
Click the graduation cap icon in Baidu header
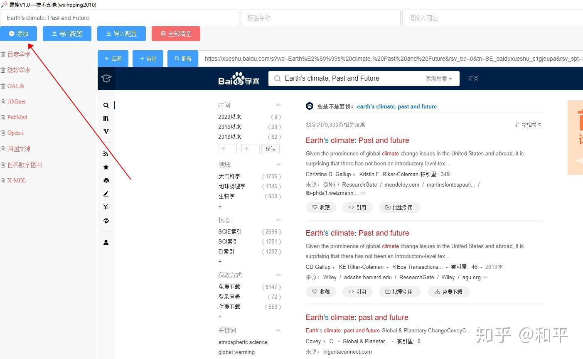click(x=106, y=78)
